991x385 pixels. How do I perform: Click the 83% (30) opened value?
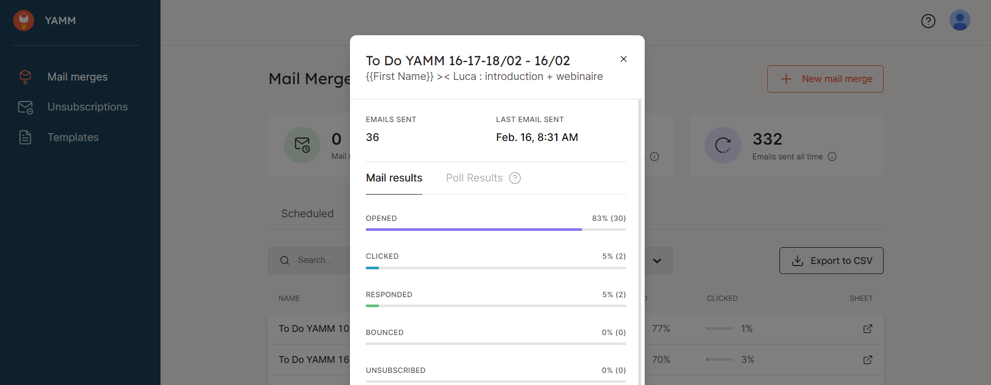tap(609, 218)
